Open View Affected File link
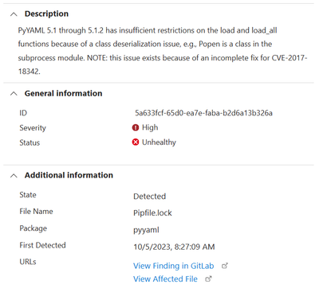Screen dimensions: 319x296 (165, 279)
